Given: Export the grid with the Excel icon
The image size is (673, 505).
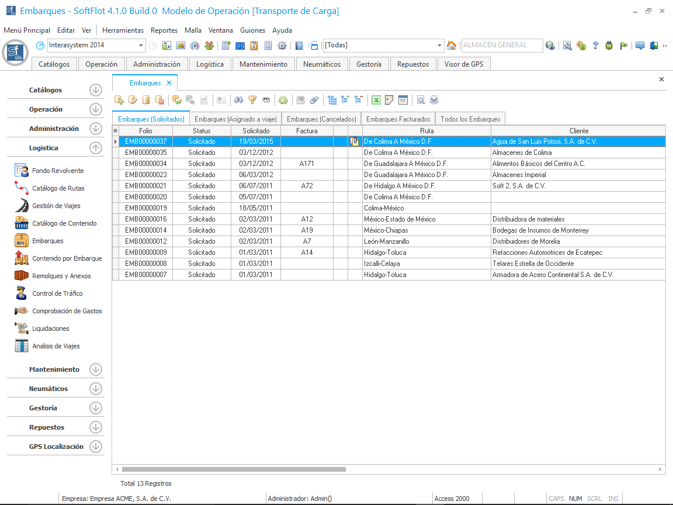Looking at the screenshot, I should pyautogui.click(x=376, y=100).
